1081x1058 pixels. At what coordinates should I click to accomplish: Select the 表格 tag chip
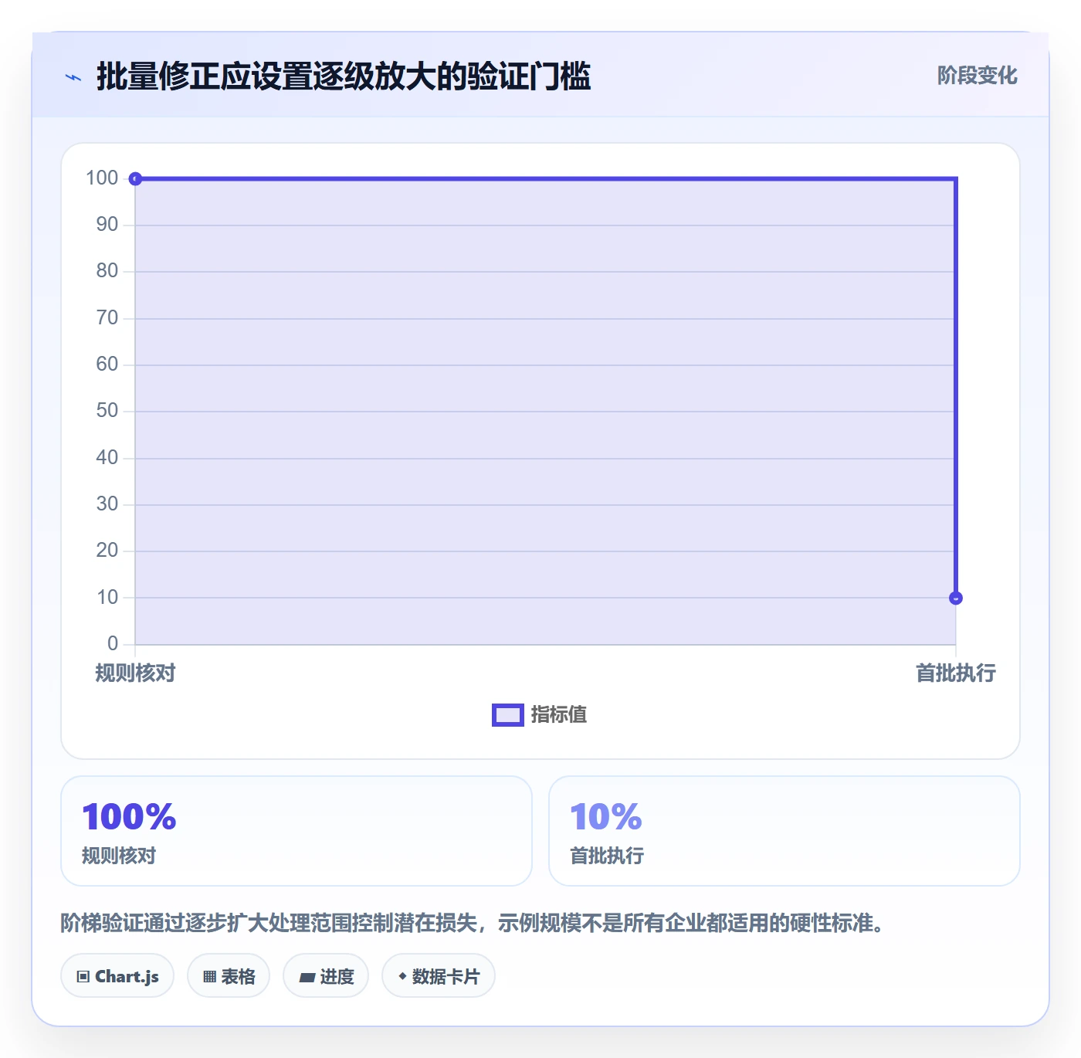click(229, 976)
